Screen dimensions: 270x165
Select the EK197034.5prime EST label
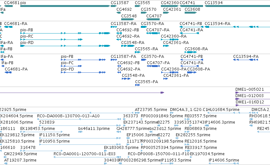point(207,154)
